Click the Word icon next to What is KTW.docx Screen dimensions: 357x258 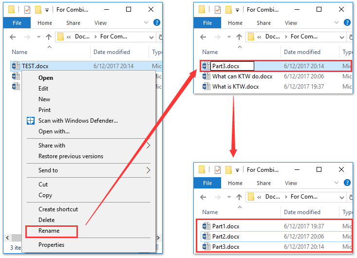pos(206,87)
